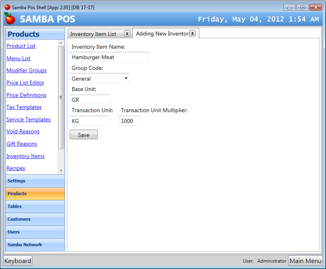Maximize the Samba POS window
326x269 pixels.
(x=302, y=8)
